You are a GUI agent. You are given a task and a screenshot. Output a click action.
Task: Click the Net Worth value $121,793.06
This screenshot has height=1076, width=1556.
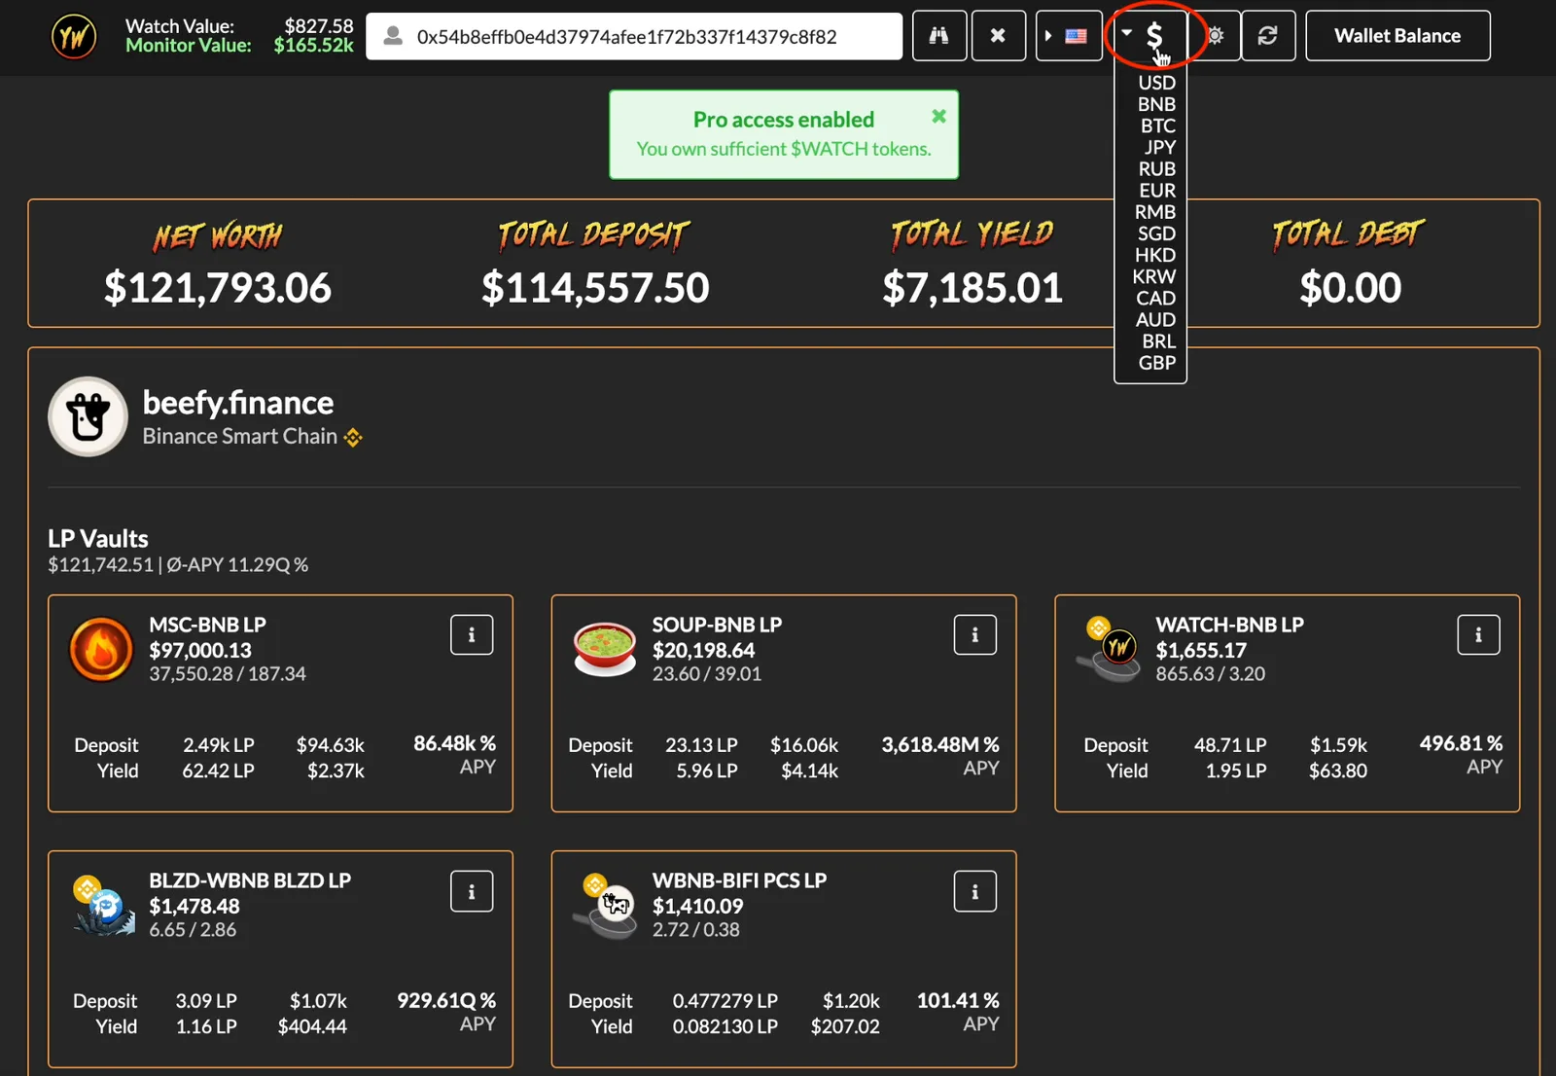[218, 287]
